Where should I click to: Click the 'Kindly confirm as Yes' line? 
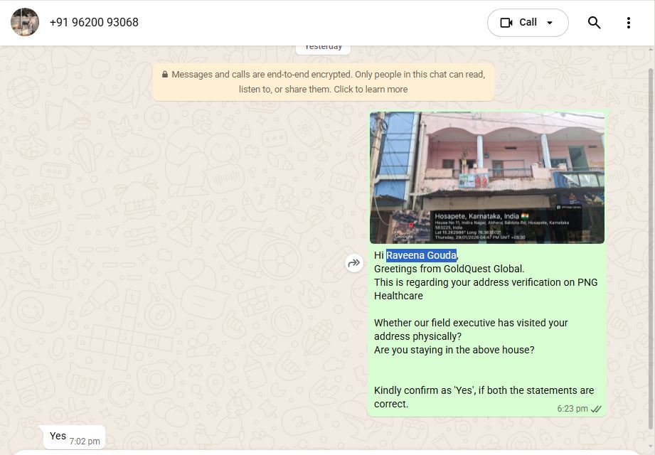(484, 397)
